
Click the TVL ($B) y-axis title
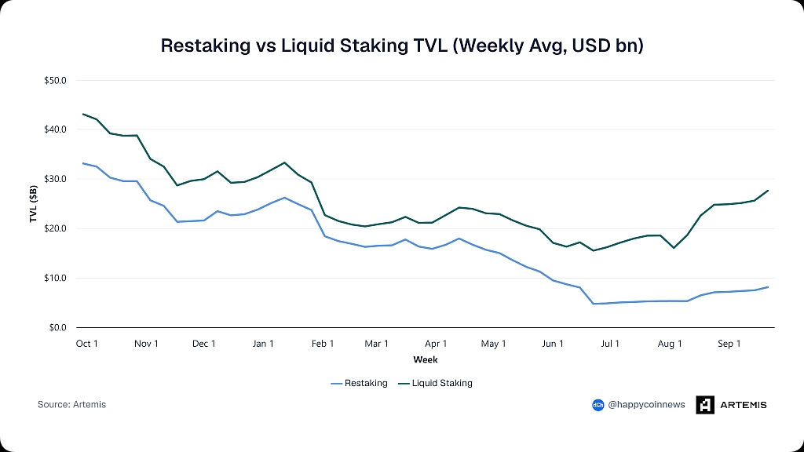33,204
